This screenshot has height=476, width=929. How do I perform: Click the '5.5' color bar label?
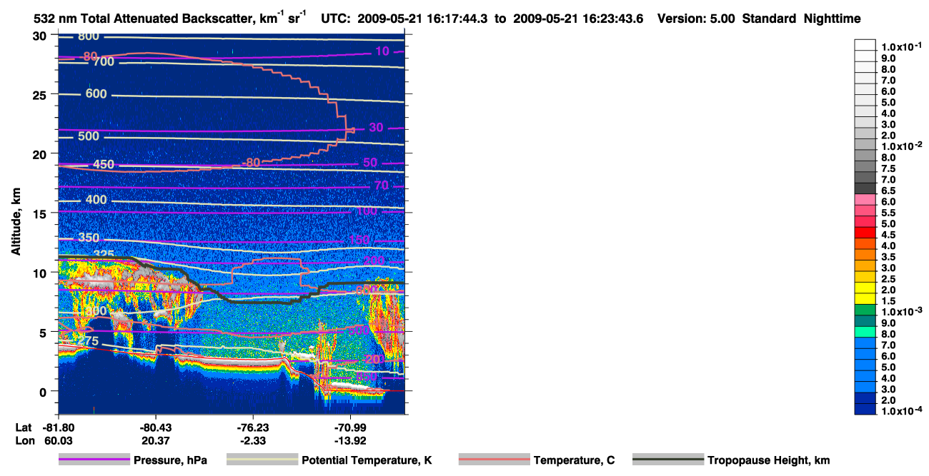889,212
